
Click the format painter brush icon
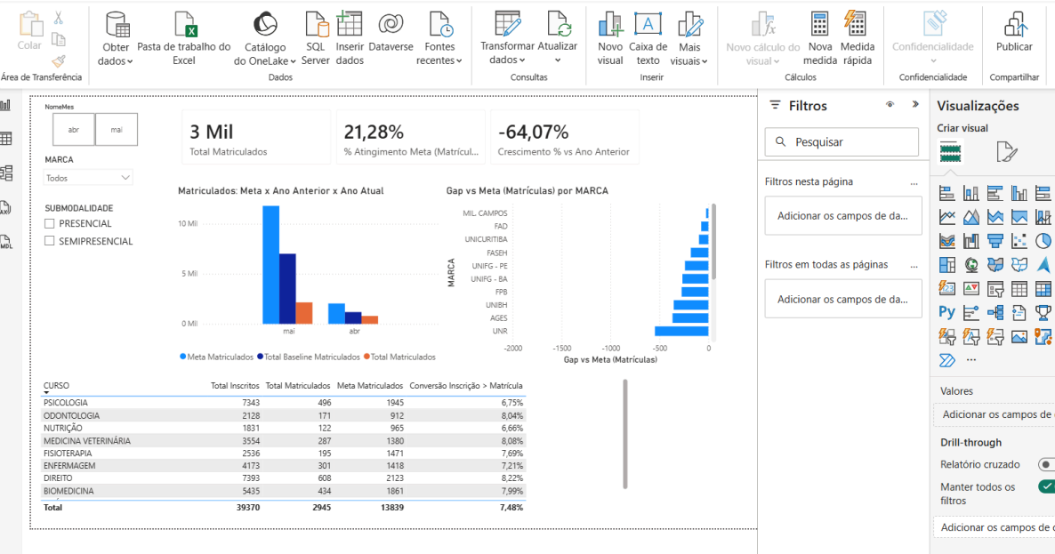[59, 61]
